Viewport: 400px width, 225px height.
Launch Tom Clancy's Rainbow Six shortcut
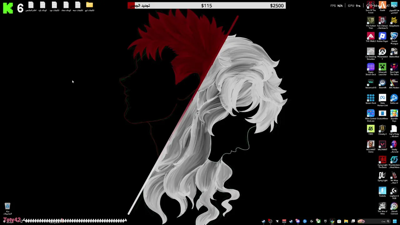382,23
